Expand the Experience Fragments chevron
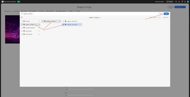Screen dimensions: 190x97 click(39, 28)
